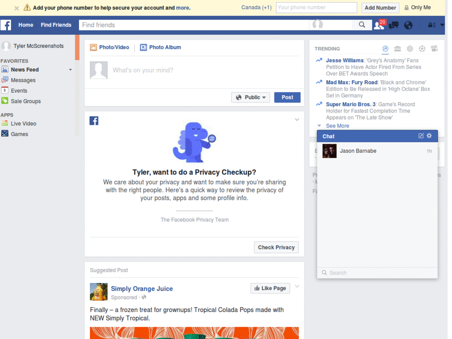Expand the Privacy Checkup post options chevron
The height and width of the screenshot is (339, 452).
pos(297,120)
